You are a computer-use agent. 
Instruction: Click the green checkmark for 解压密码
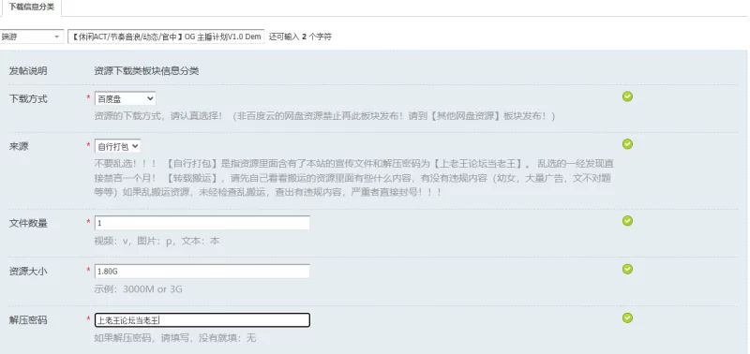pyautogui.click(x=627, y=317)
